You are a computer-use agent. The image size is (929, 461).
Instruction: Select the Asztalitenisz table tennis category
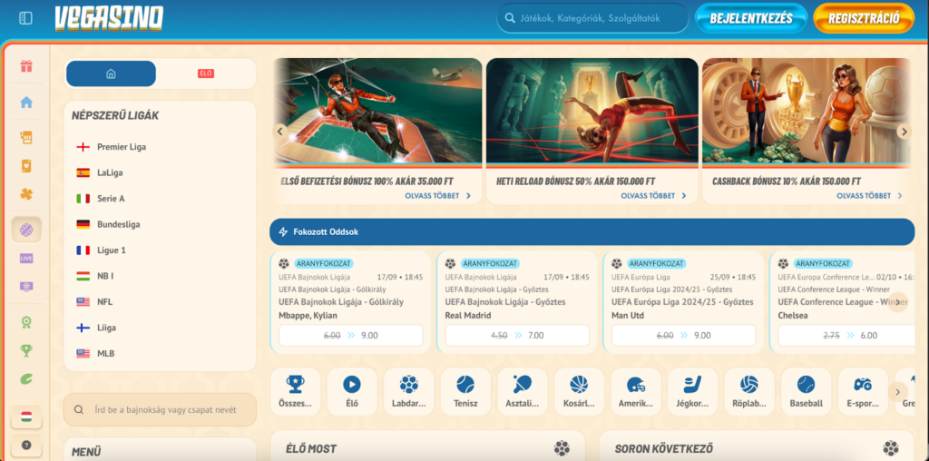coord(523,392)
